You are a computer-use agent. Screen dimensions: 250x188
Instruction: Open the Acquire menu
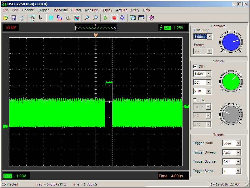click(122, 10)
